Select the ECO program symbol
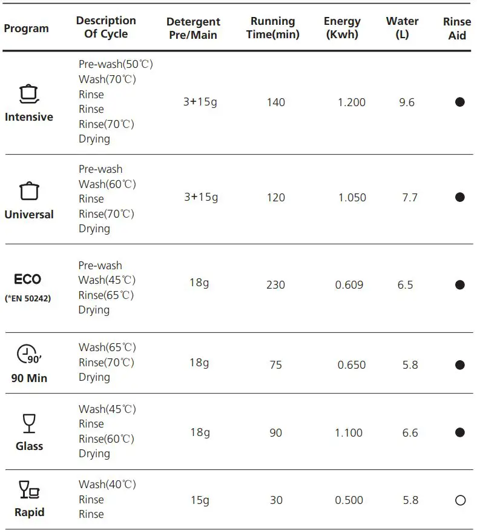Screen dimensions: 477x530 point(28,280)
